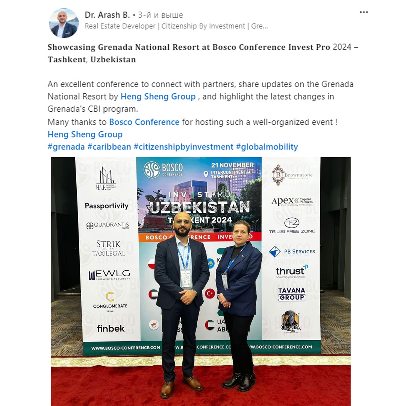Click the post title about Grenada National Resort
The image size is (406, 406).
203,53
